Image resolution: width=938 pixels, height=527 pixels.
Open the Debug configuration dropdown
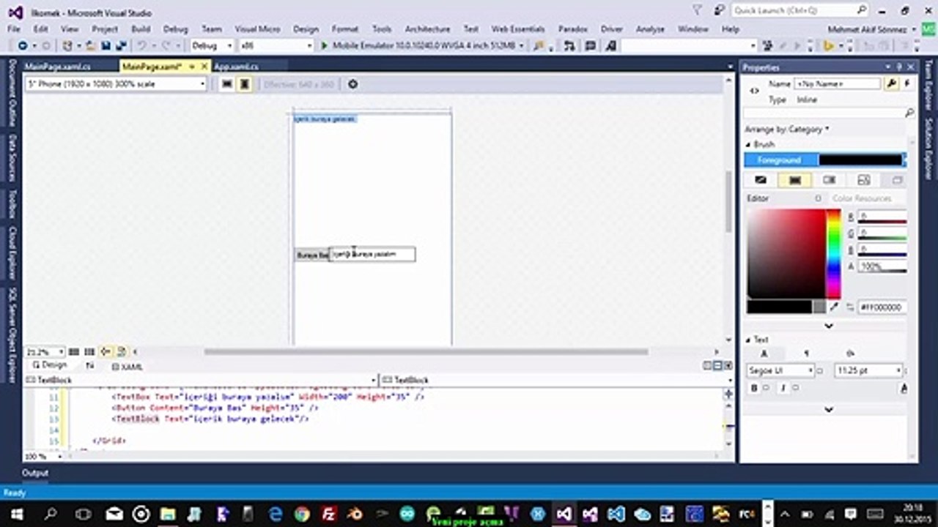[212, 45]
